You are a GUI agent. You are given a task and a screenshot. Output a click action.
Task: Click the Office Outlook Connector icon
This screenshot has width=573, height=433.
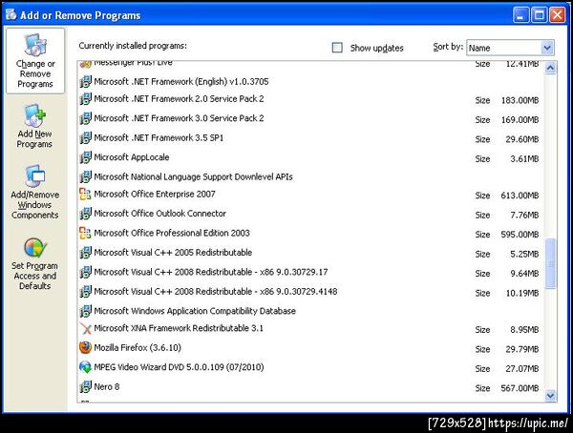pos(86,214)
